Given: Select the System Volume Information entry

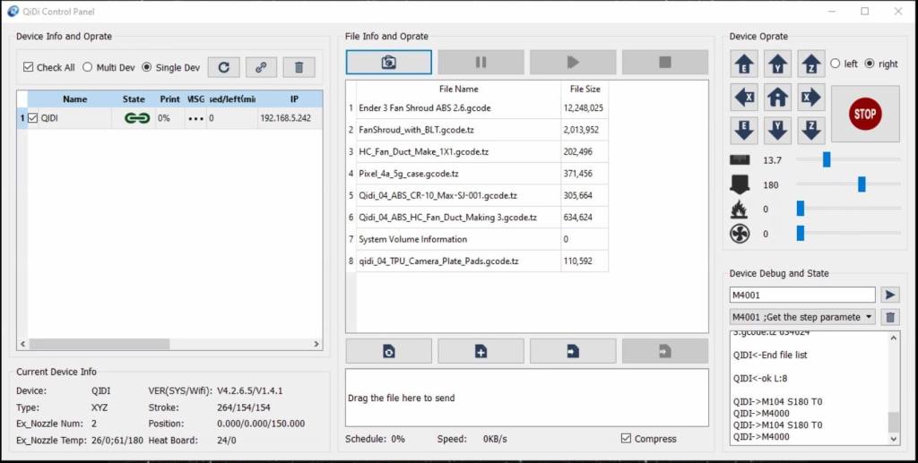Looking at the screenshot, I should 458,239.
